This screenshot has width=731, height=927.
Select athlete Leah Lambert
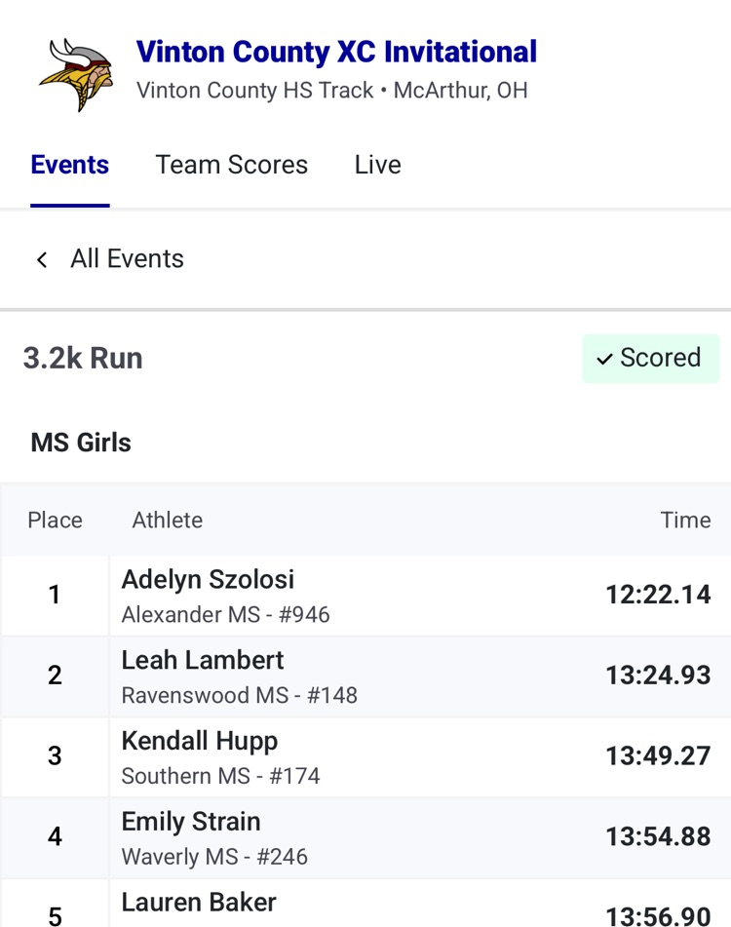(x=202, y=660)
